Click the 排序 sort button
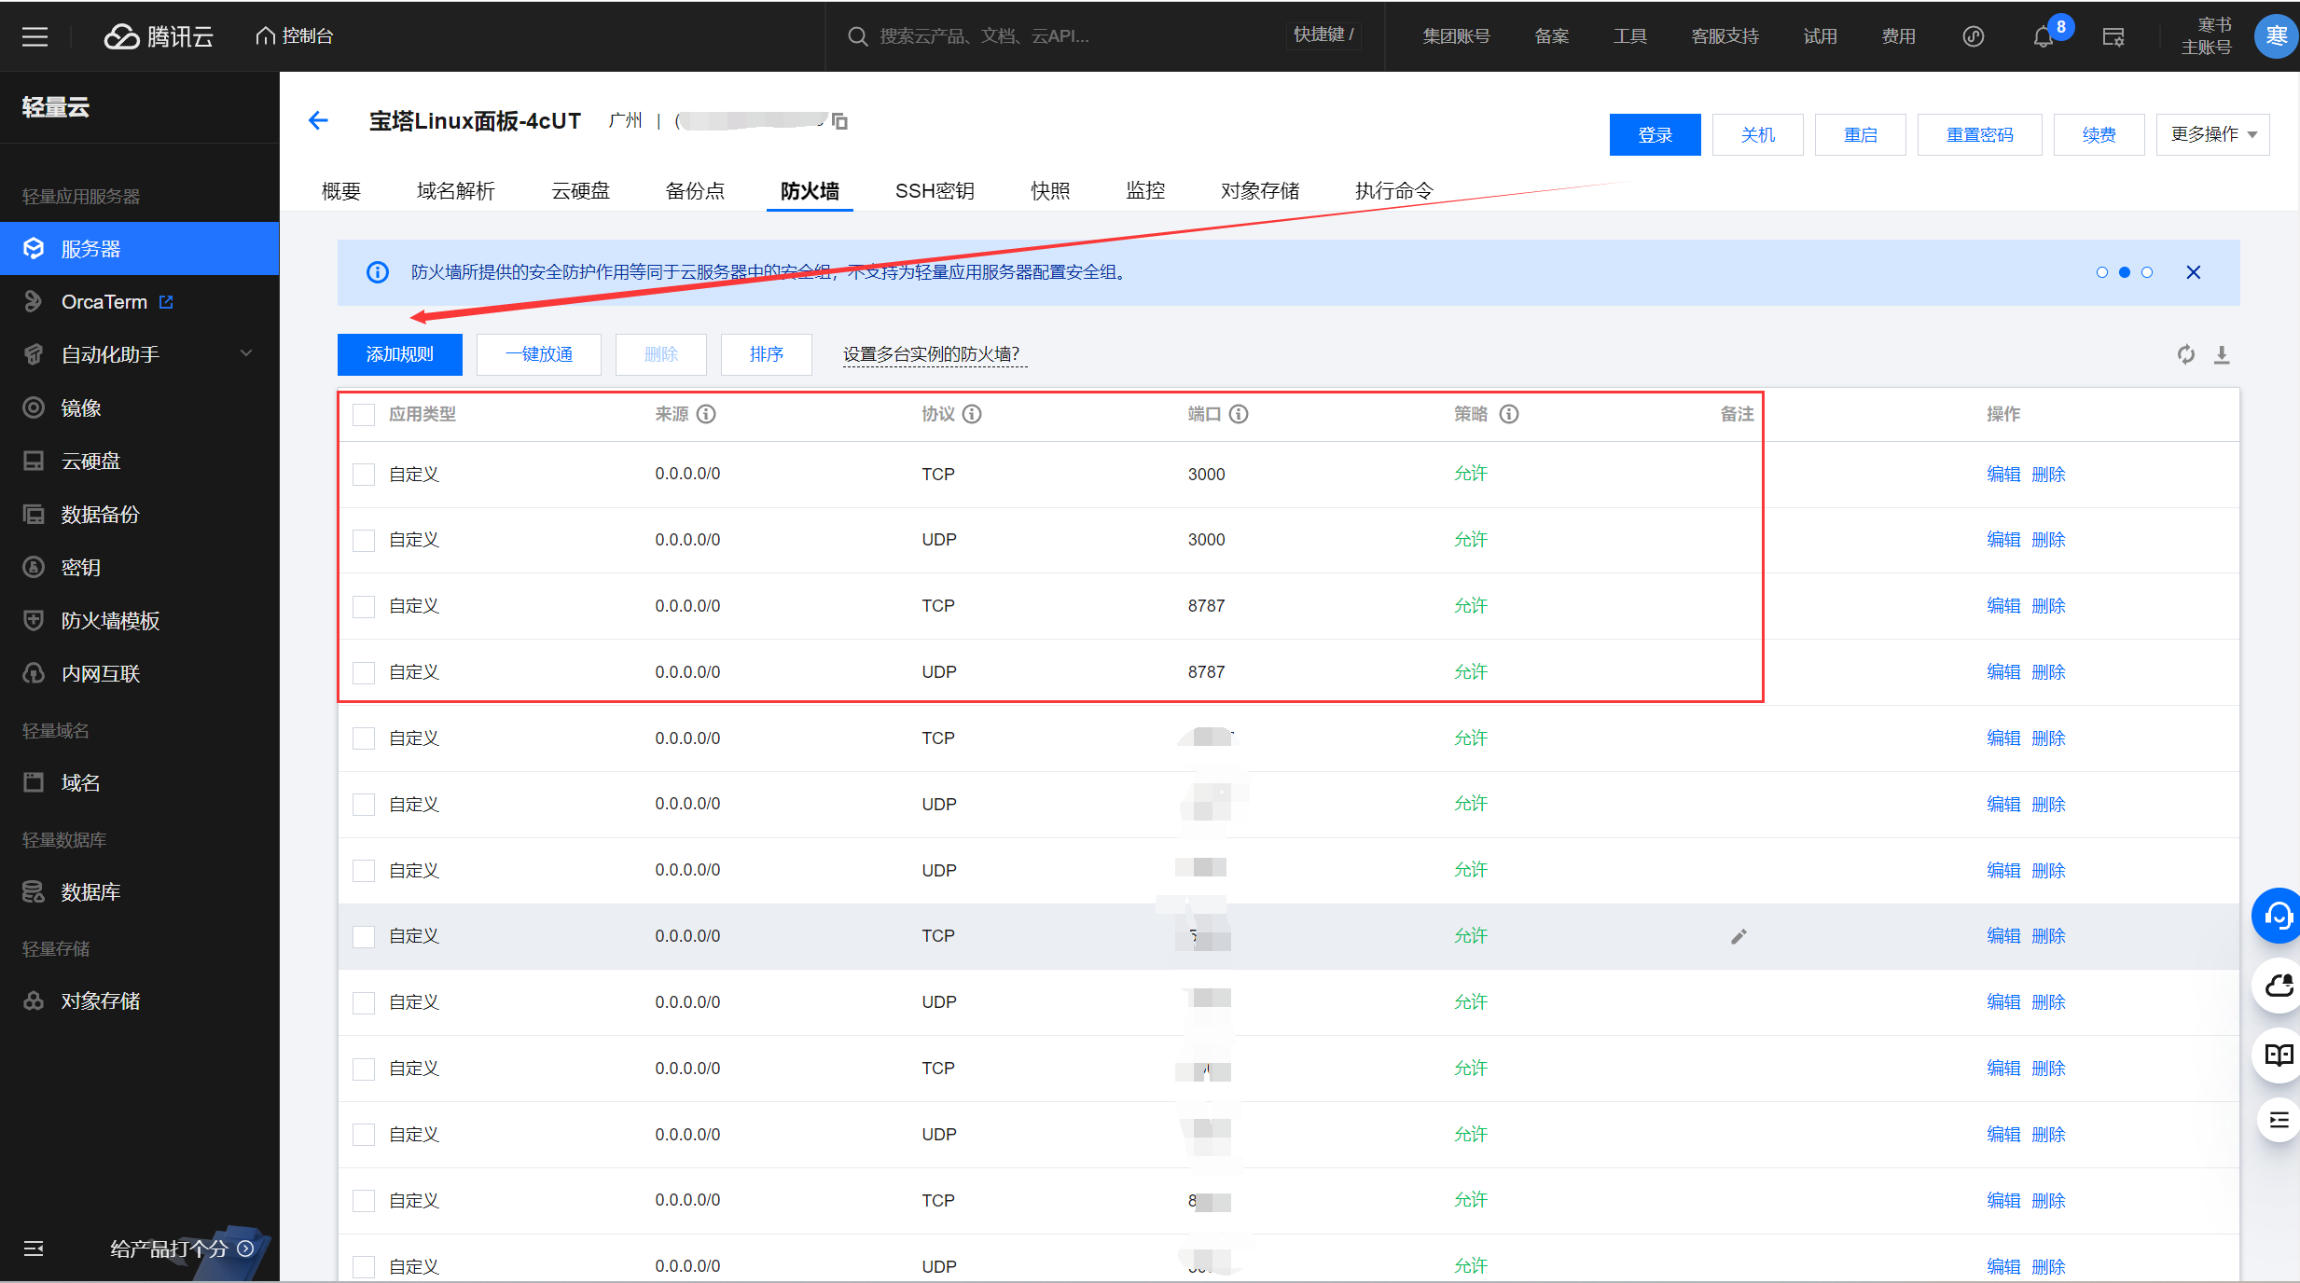Image resolution: width=2300 pixels, height=1283 pixels. (767, 354)
